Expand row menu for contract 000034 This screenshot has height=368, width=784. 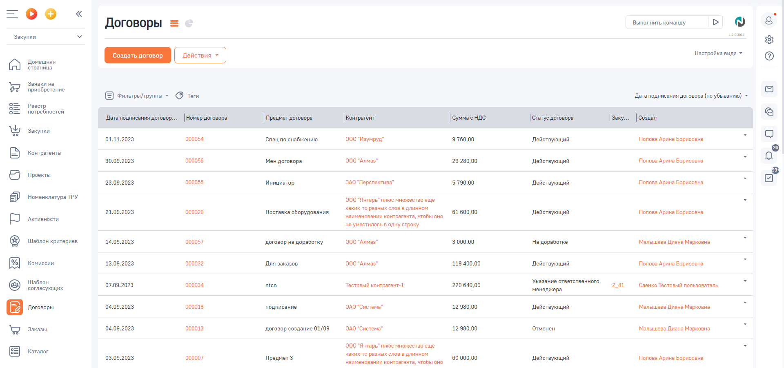(745, 281)
